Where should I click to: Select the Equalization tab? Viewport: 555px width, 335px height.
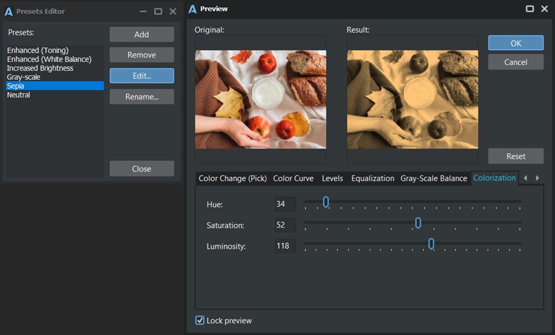(372, 178)
